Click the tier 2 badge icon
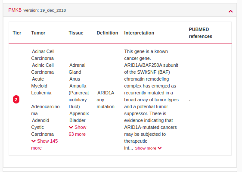This screenshot has height=172, width=242. (x=16, y=100)
